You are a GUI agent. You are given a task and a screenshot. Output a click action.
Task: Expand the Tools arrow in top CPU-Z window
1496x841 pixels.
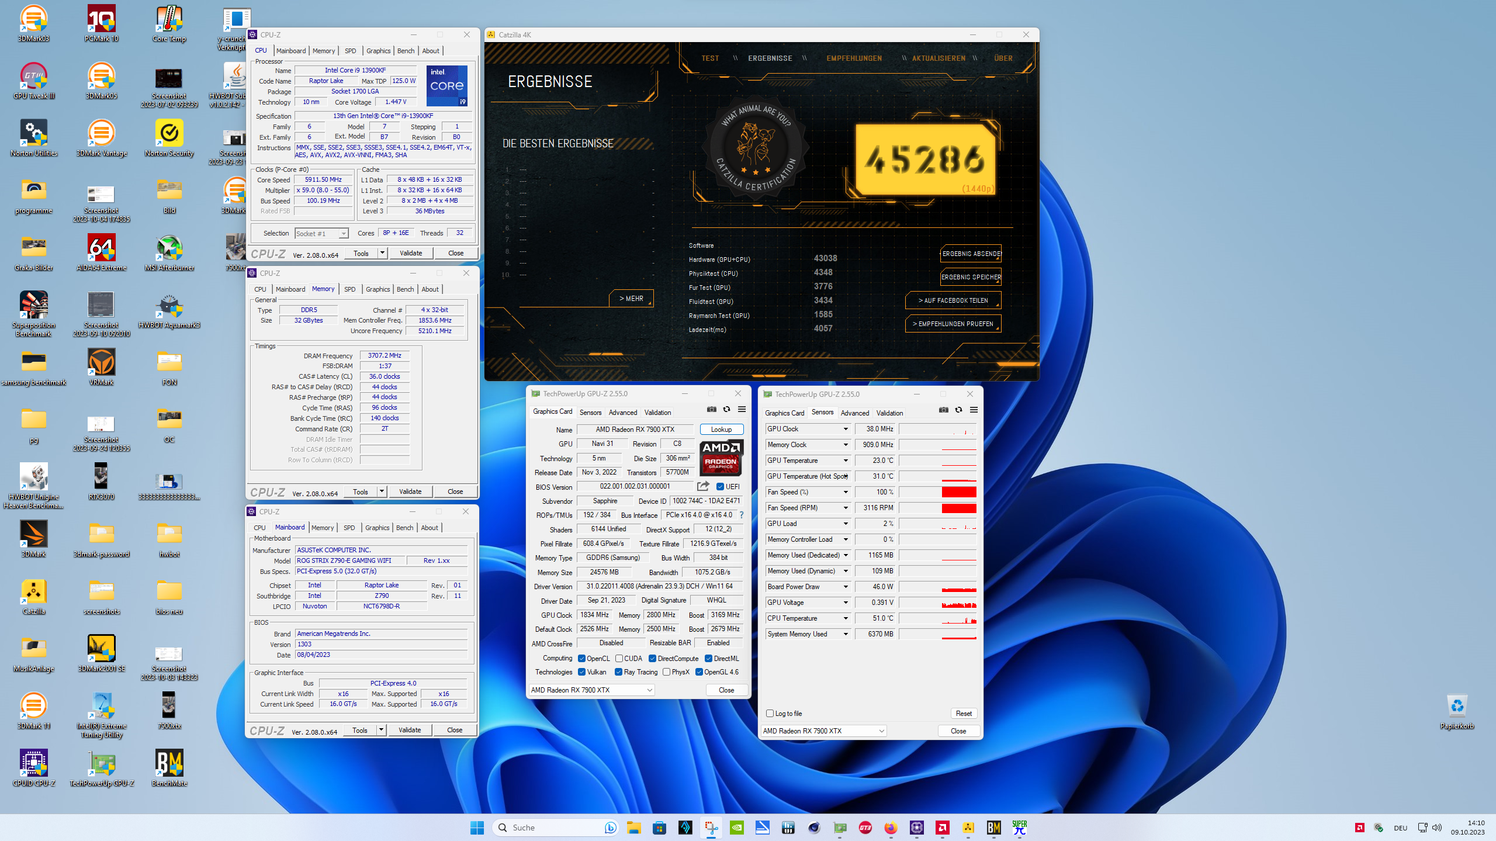pos(382,252)
